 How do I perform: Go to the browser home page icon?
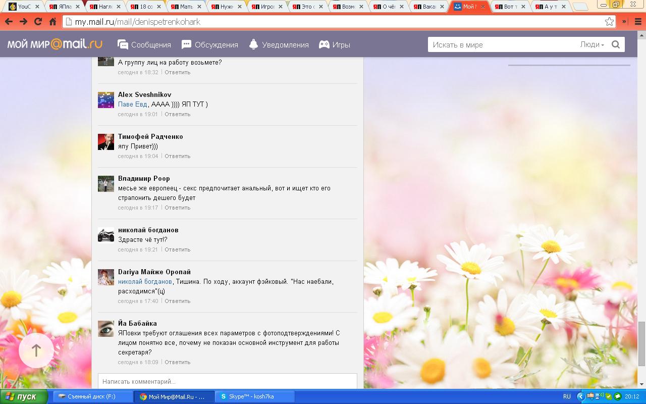52,22
